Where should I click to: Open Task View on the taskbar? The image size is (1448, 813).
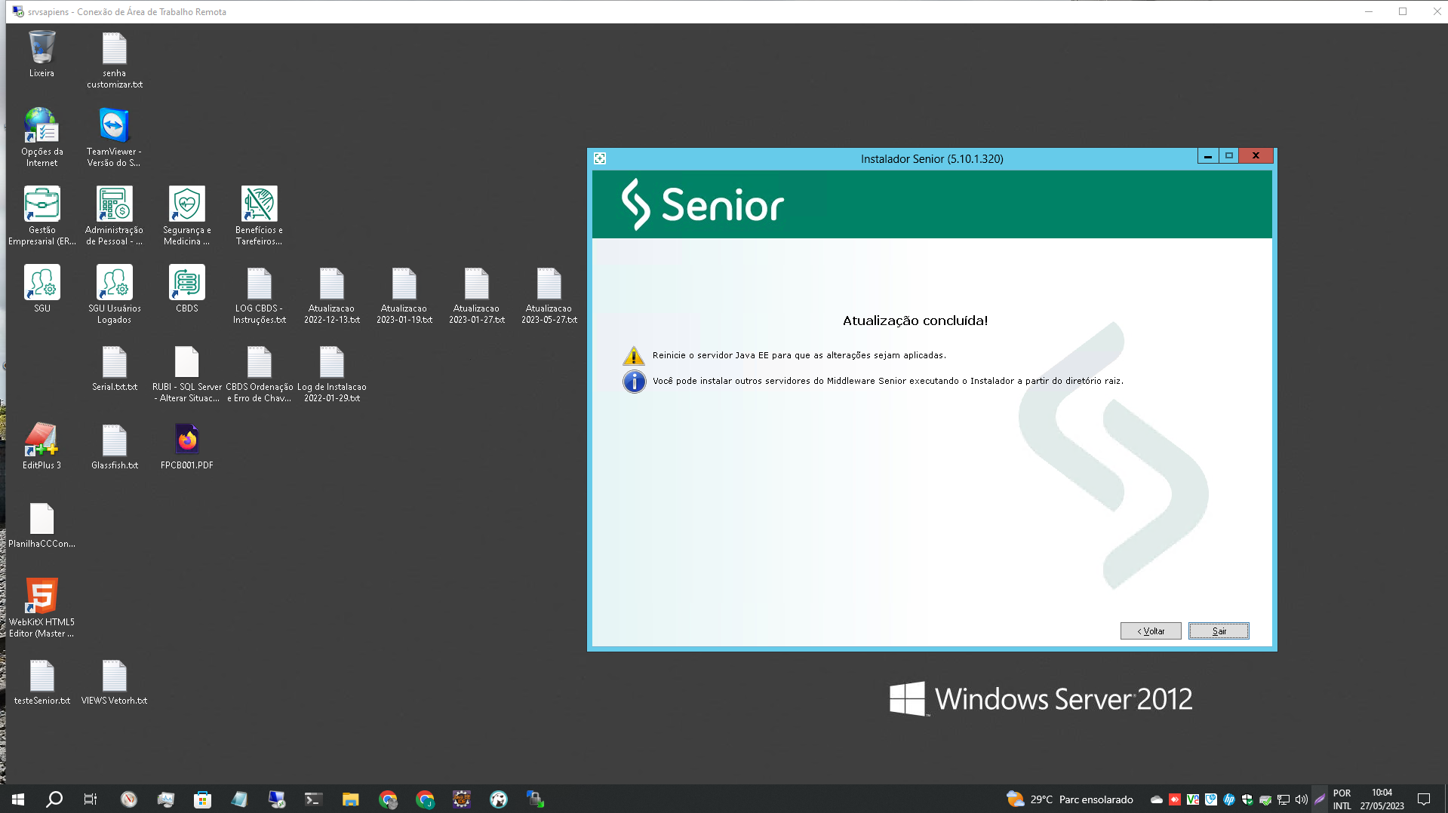tap(91, 799)
